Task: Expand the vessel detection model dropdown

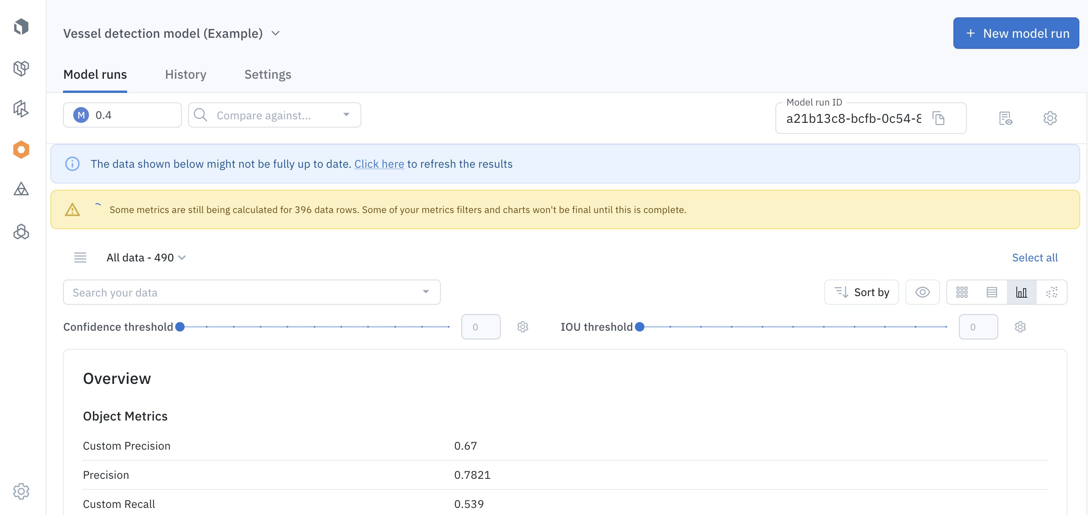Action: [277, 33]
